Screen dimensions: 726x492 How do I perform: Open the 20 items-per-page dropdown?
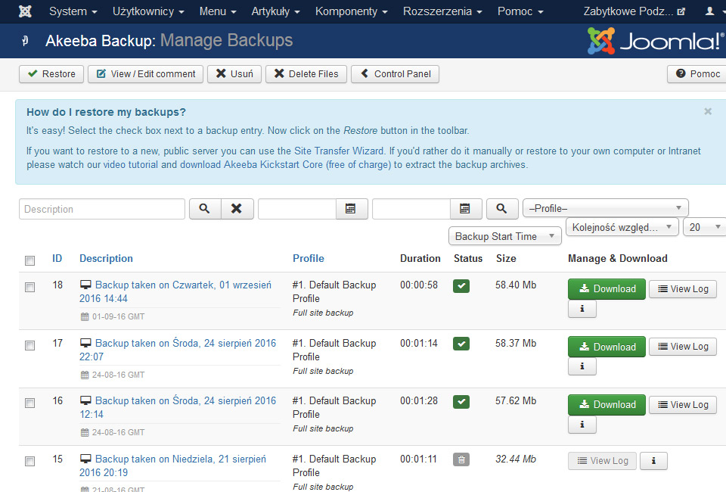705,227
